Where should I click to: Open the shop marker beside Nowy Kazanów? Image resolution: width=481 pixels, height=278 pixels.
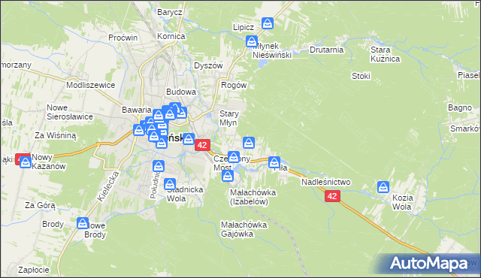(x=26, y=162)
